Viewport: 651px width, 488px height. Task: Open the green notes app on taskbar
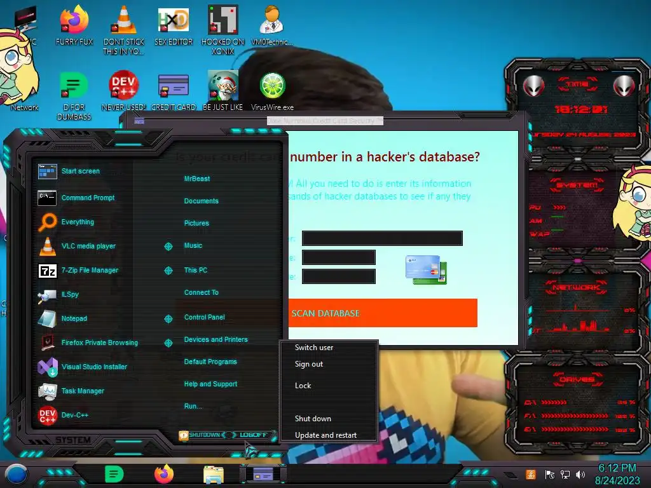pos(114,474)
